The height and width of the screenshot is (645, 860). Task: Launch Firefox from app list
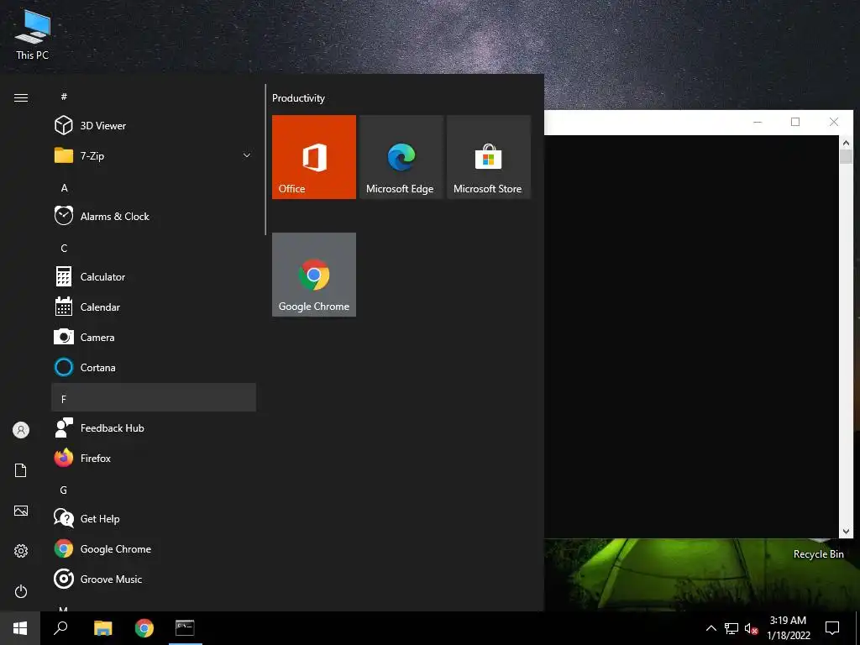154,458
